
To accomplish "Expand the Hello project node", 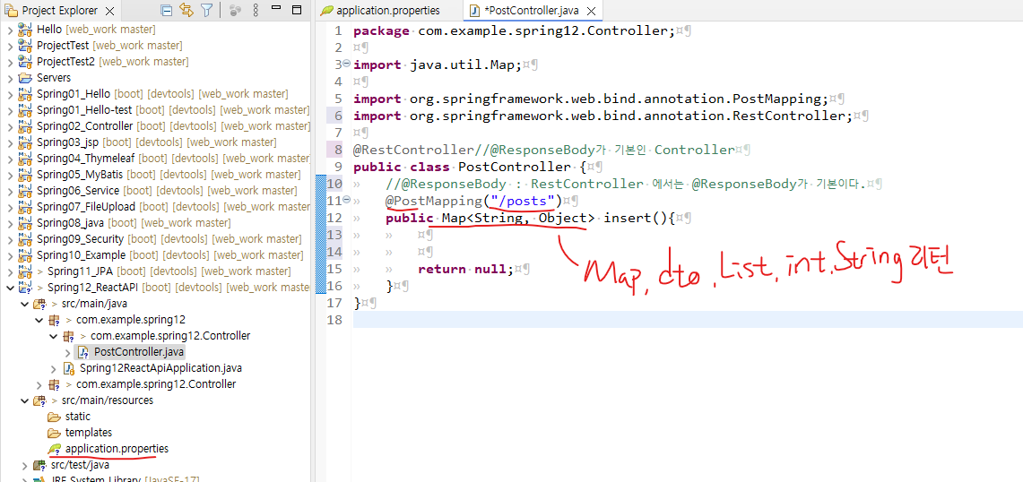I will tap(10, 30).
